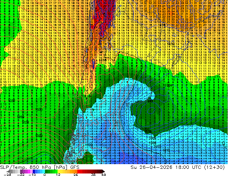Click the 1008 isobar label
Screen dimensions: 228x176
click(152, 143)
